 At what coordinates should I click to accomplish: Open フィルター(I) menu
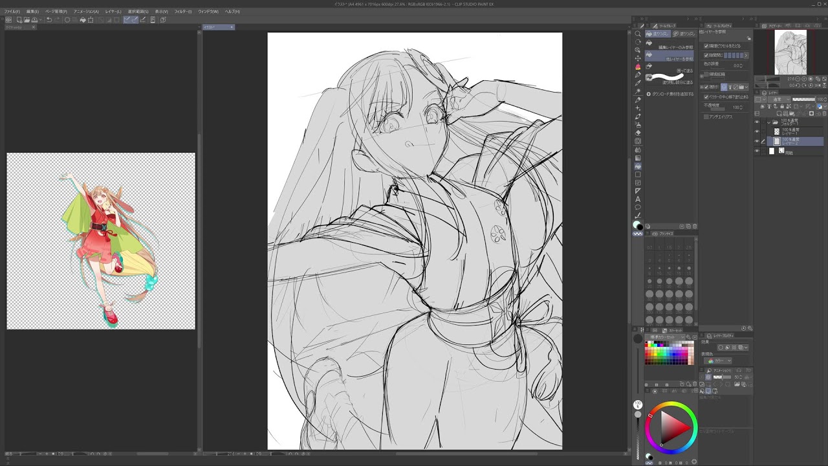coord(183,11)
